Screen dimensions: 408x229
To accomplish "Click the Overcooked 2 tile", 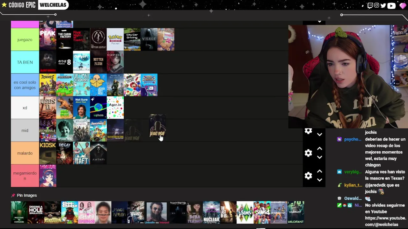I will coord(98,130).
